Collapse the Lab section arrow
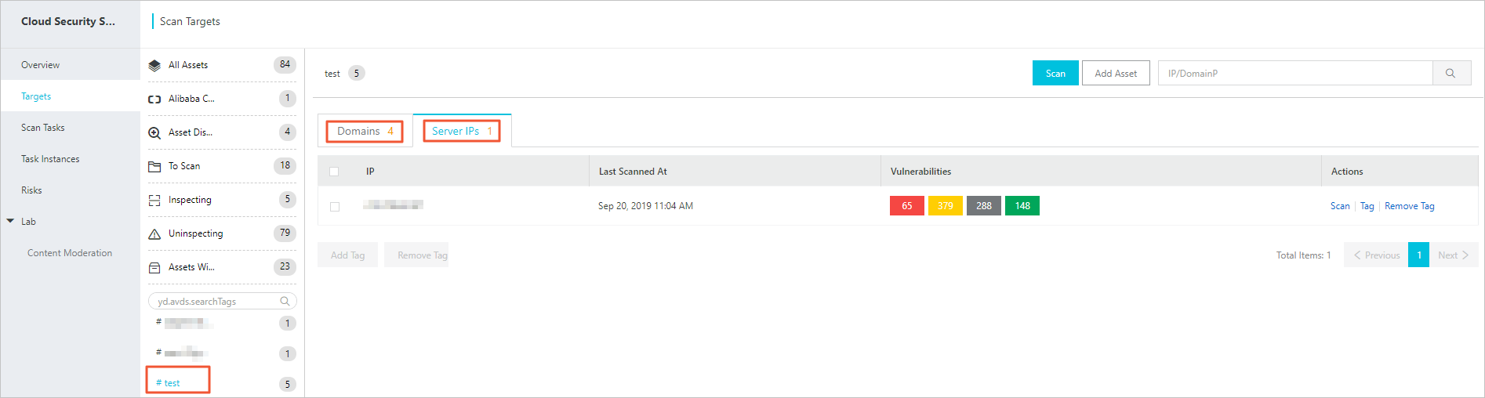 pos(11,222)
